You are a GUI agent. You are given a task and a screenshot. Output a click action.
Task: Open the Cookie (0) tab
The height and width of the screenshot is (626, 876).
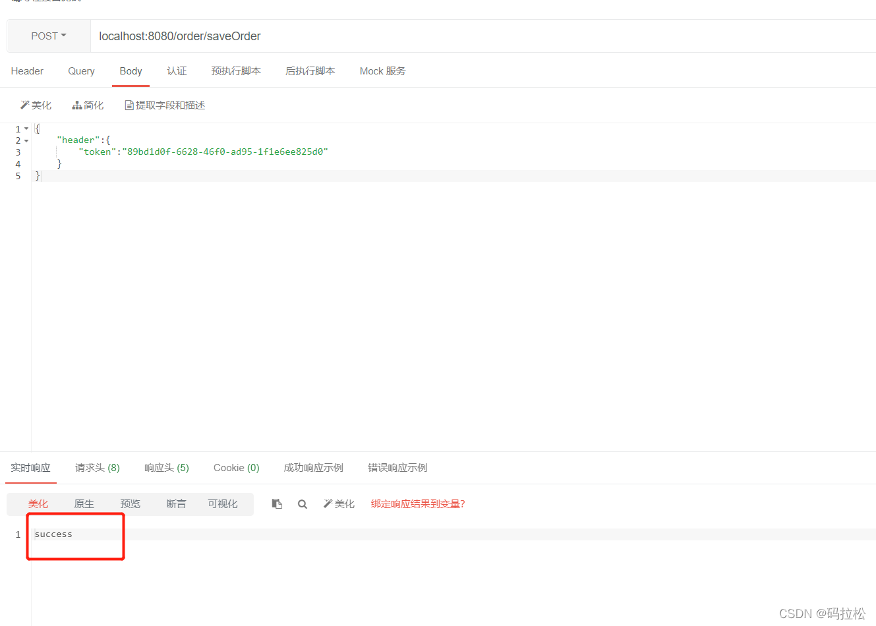(237, 468)
